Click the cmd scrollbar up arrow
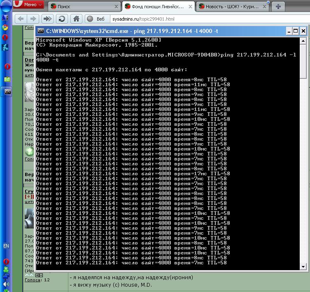 click(303, 41)
